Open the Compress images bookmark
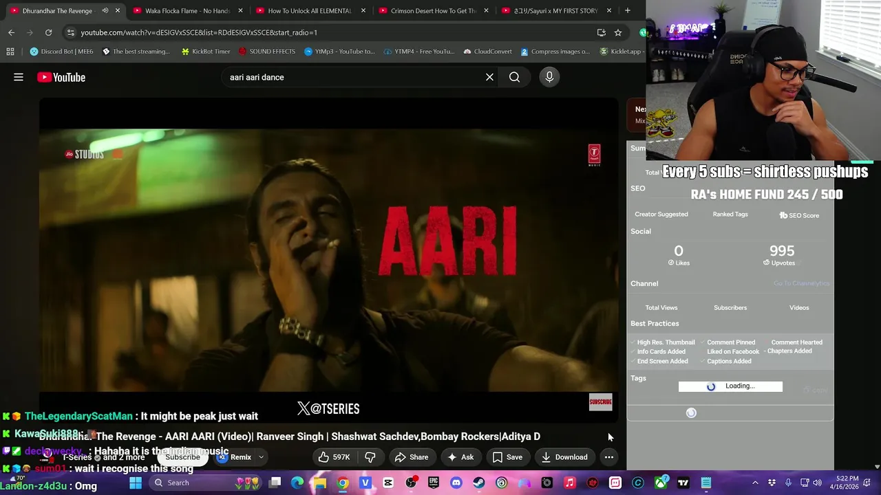Viewport: 881px width, 495px height. pos(555,52)
